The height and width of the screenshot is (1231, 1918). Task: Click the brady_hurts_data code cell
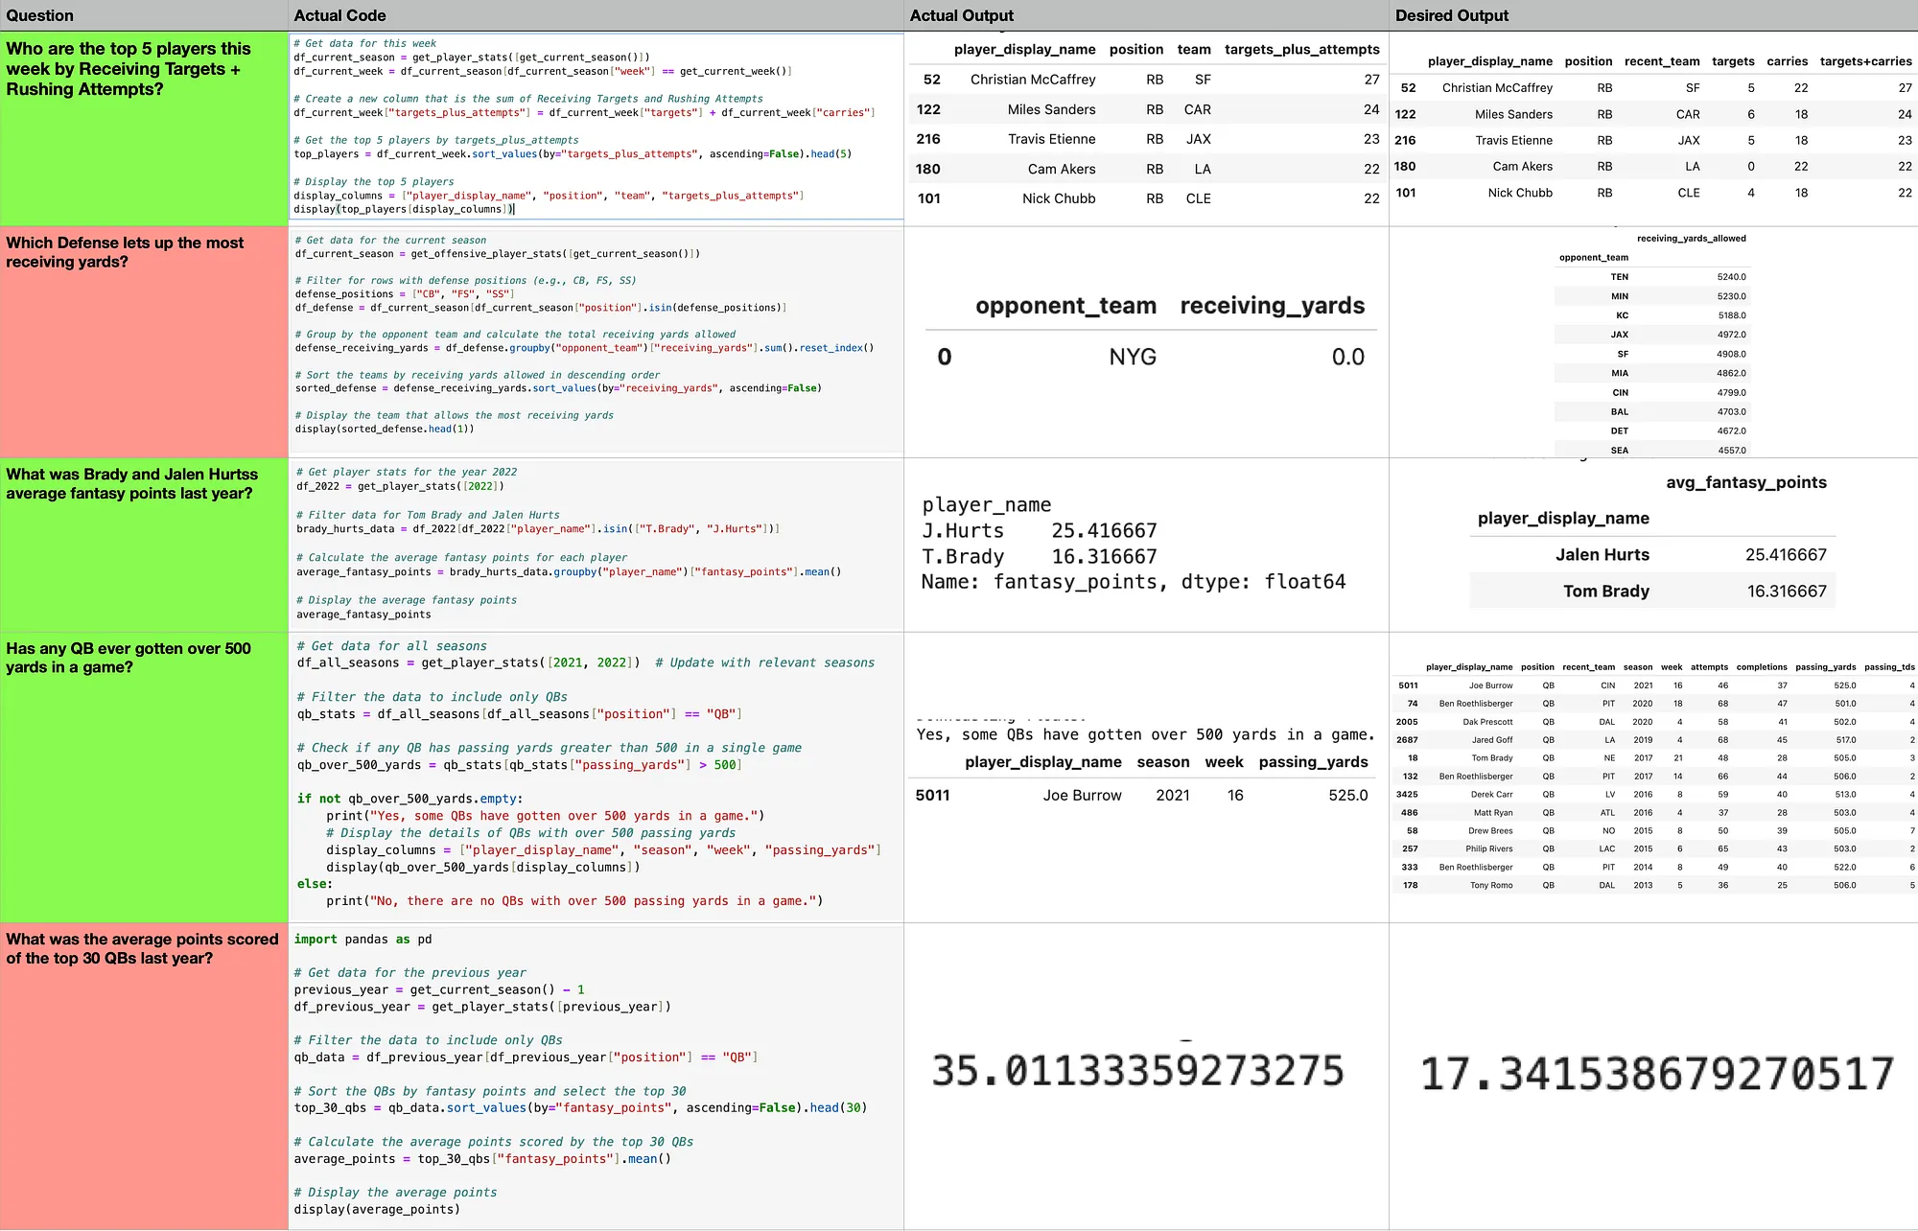[x=596, y=544]
